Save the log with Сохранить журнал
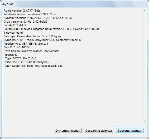Image resolution: width=149 pixels, height=139 pixels. click(99, 131)
